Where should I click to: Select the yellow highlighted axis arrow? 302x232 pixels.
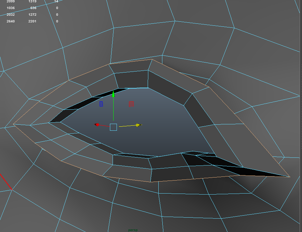138,125
